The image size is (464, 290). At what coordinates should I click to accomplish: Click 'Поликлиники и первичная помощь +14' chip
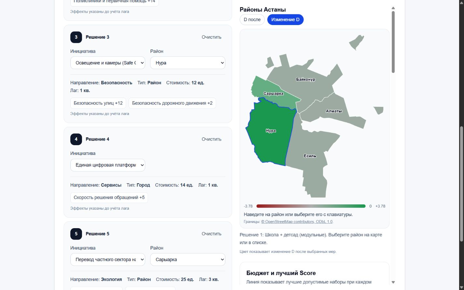click(x=115, y=2)
